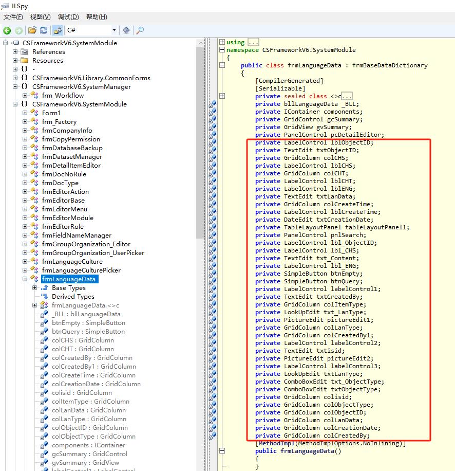Open the search panel via magnifier icon
455x471 pixels.
[139, 30]
